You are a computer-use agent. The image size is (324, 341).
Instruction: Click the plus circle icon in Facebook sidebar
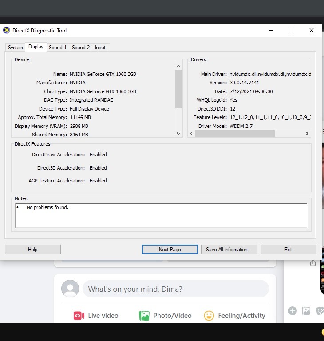click(292, 311)
